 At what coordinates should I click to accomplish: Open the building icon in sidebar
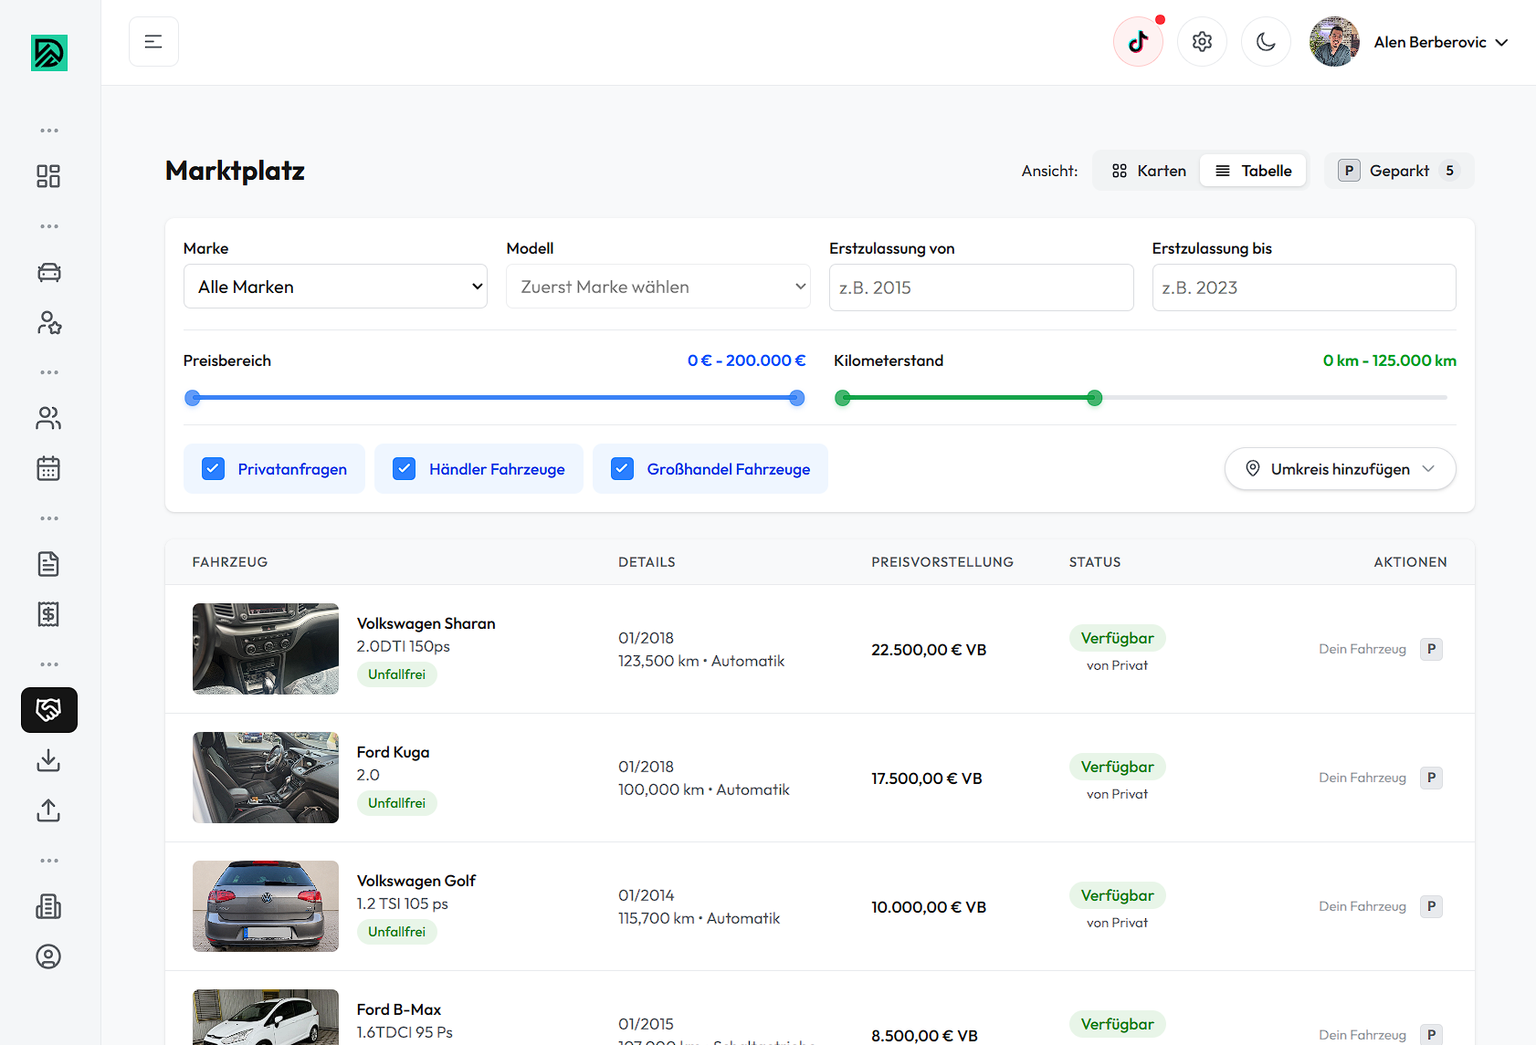pyautogui.click(x=48, y=906)
